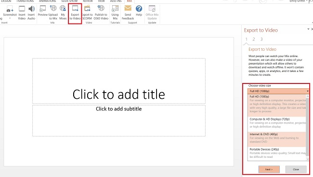The height and width of the screenshot is (177, 313).
Task: Click the scroll down arrow in size list
Action: (x=308, y=159)
